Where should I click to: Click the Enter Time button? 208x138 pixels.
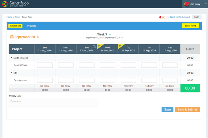190,26
